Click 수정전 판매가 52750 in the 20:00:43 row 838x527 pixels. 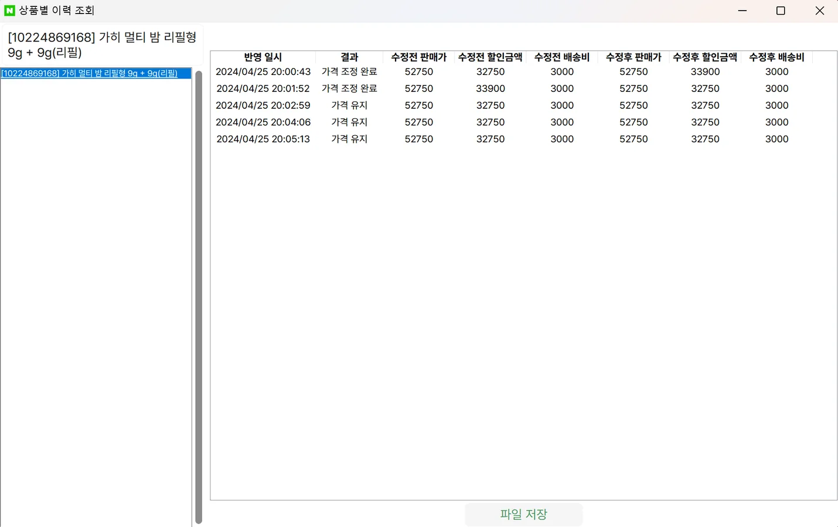coord(419,71)
